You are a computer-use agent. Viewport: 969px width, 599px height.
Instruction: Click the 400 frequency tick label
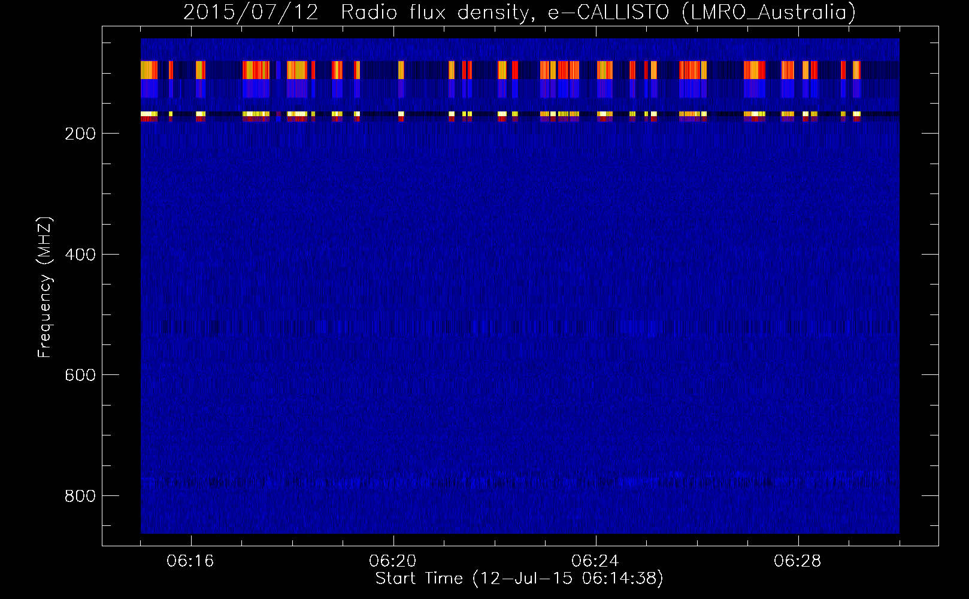click(80, 255)
